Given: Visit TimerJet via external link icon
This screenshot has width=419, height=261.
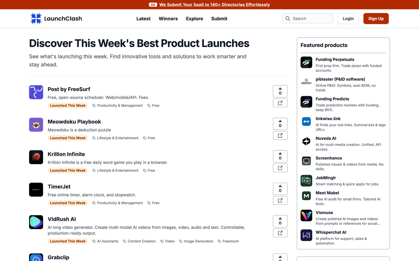Looking at the screenshot, I should click(x=280, y=200).
